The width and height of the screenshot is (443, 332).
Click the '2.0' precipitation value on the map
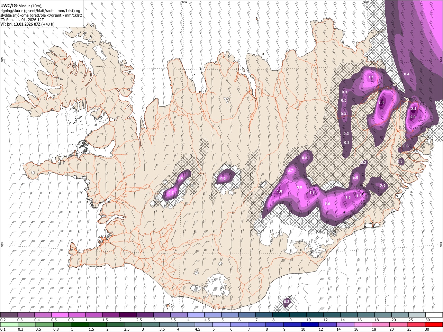(x=413, y=117)
